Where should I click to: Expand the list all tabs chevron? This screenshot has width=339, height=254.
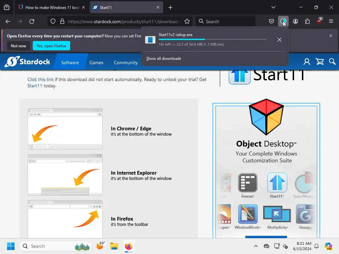pos(273,7)
